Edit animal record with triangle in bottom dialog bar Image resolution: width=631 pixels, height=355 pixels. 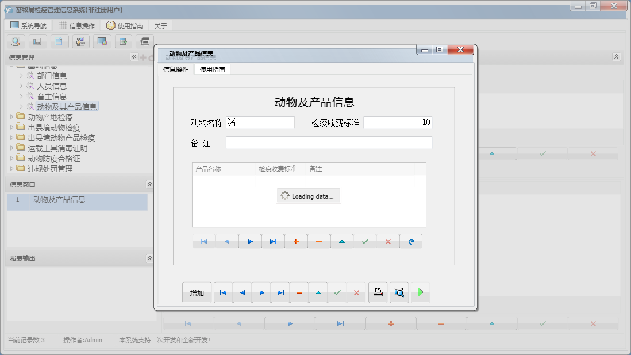318,293
